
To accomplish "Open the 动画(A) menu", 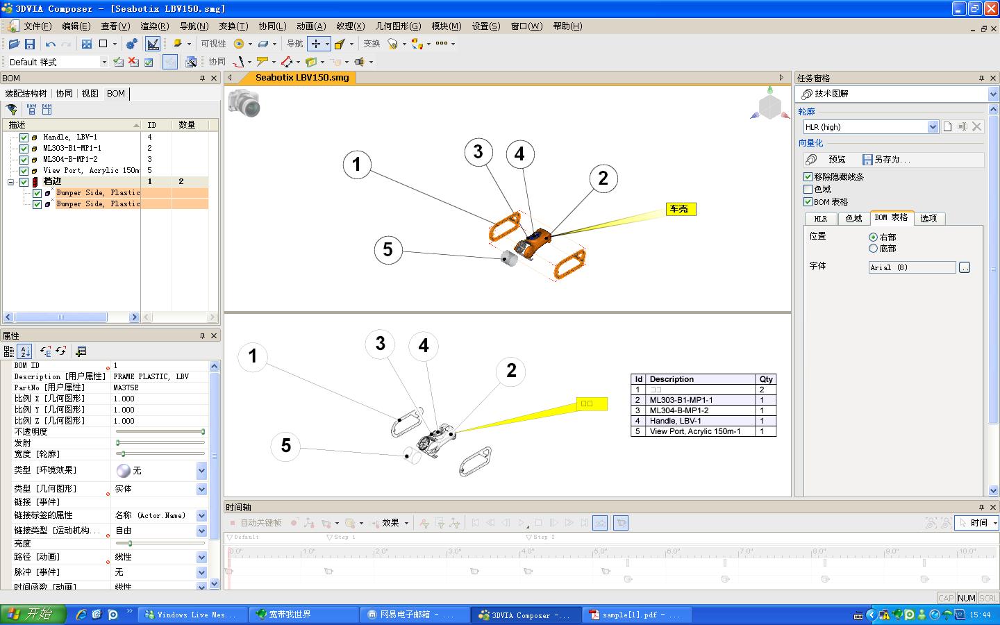I will pyautogui.click(x=311, y=26).
